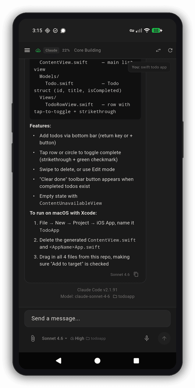
Task: Copy the assistant response with the copy icon
Action: pyautogui.click(x=136, y=274)
